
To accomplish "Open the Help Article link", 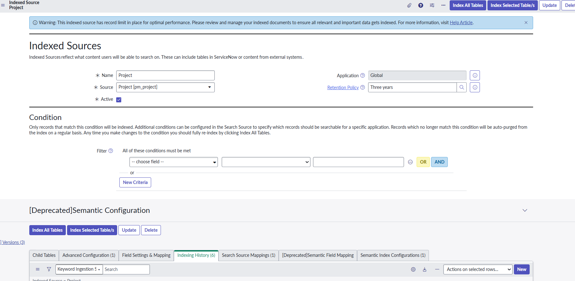I will pos(461,23).
